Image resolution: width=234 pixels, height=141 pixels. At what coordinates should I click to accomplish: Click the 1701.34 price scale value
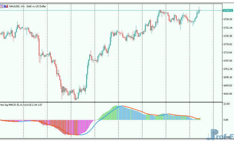click(228, 69)
